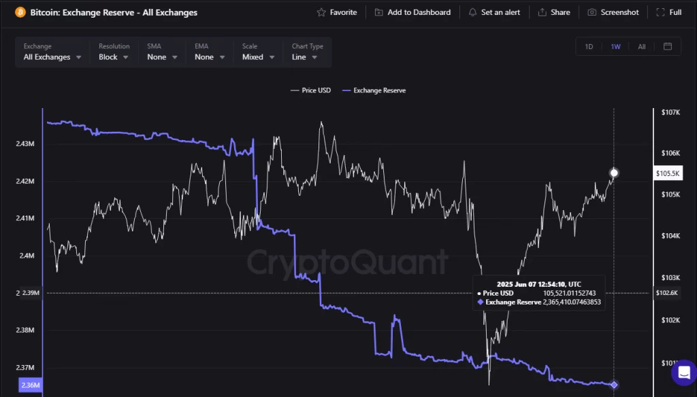The height and width of the screenshot is (397, 697).
Task: Open the calendar date range picker icon
Action: pos(668,46)
